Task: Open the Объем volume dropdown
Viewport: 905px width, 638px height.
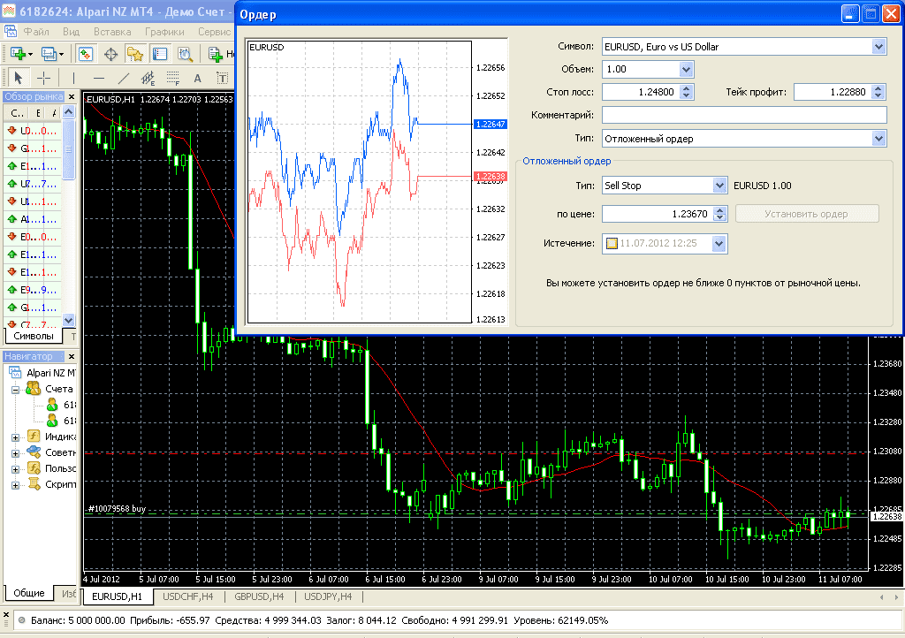Action: click(686, 69)
